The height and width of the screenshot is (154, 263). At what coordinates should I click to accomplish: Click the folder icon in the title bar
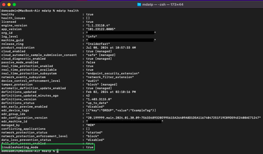coord(139,4)
